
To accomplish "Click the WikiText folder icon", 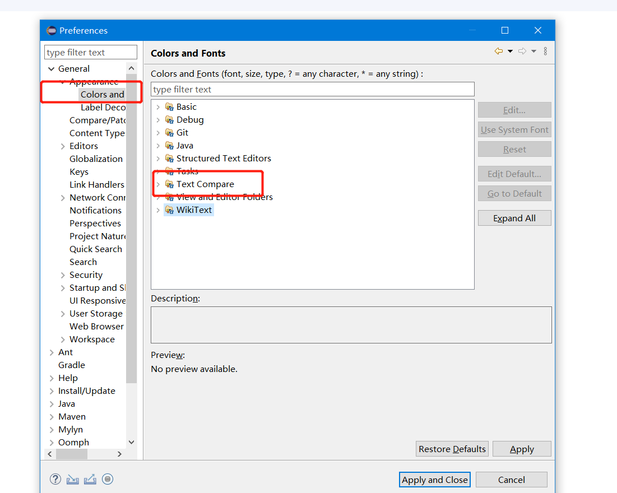I will pyautogui.click(x=170, y=210).
